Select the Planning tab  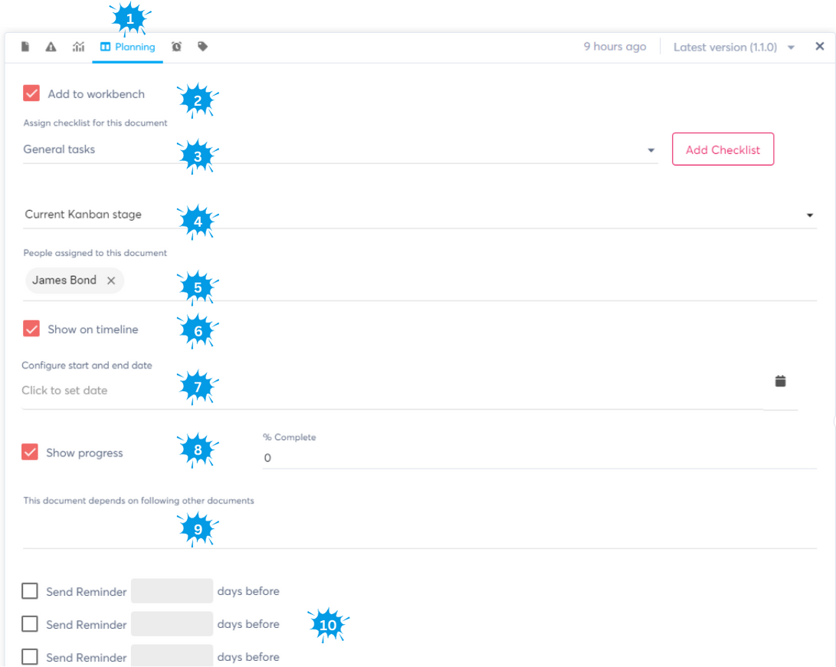coord(127,47)
